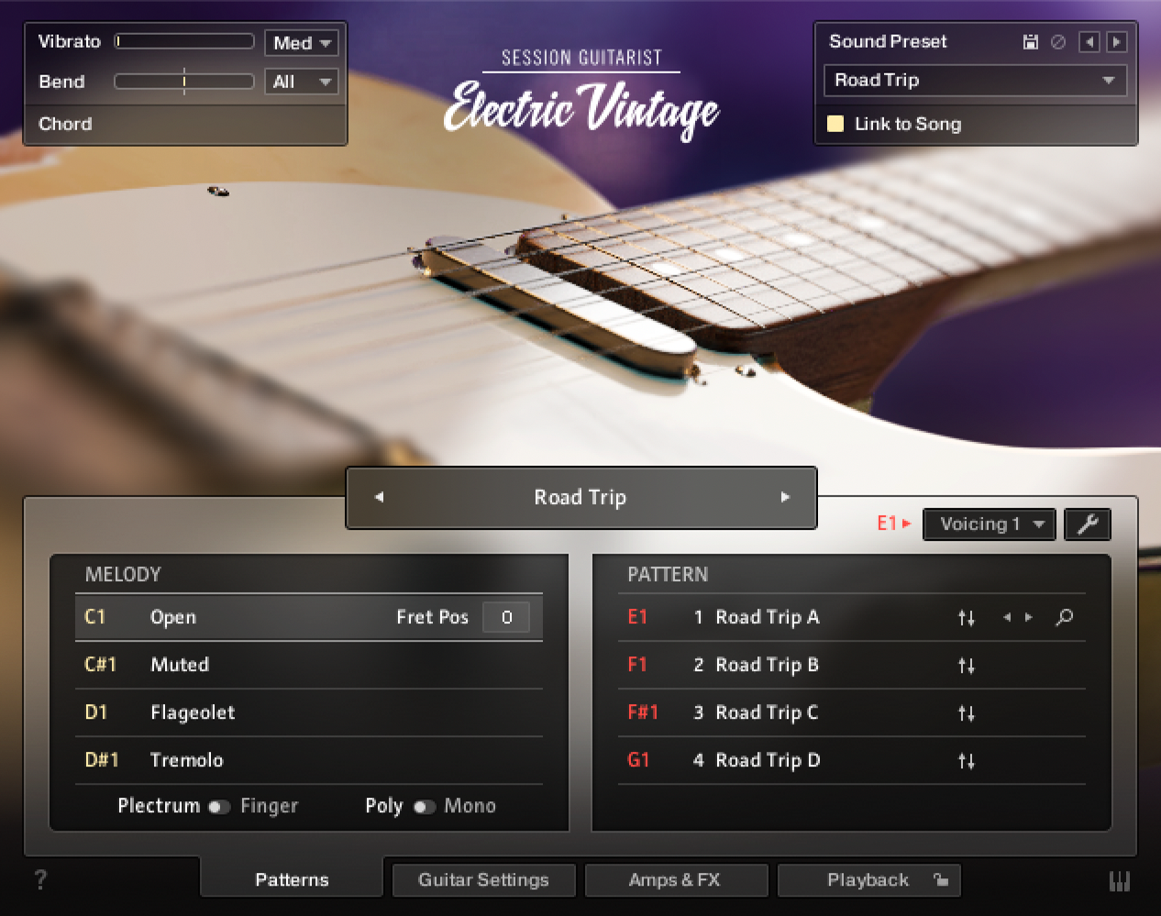Click the bypass icon beside the save icon

(x=1059, y=41)
